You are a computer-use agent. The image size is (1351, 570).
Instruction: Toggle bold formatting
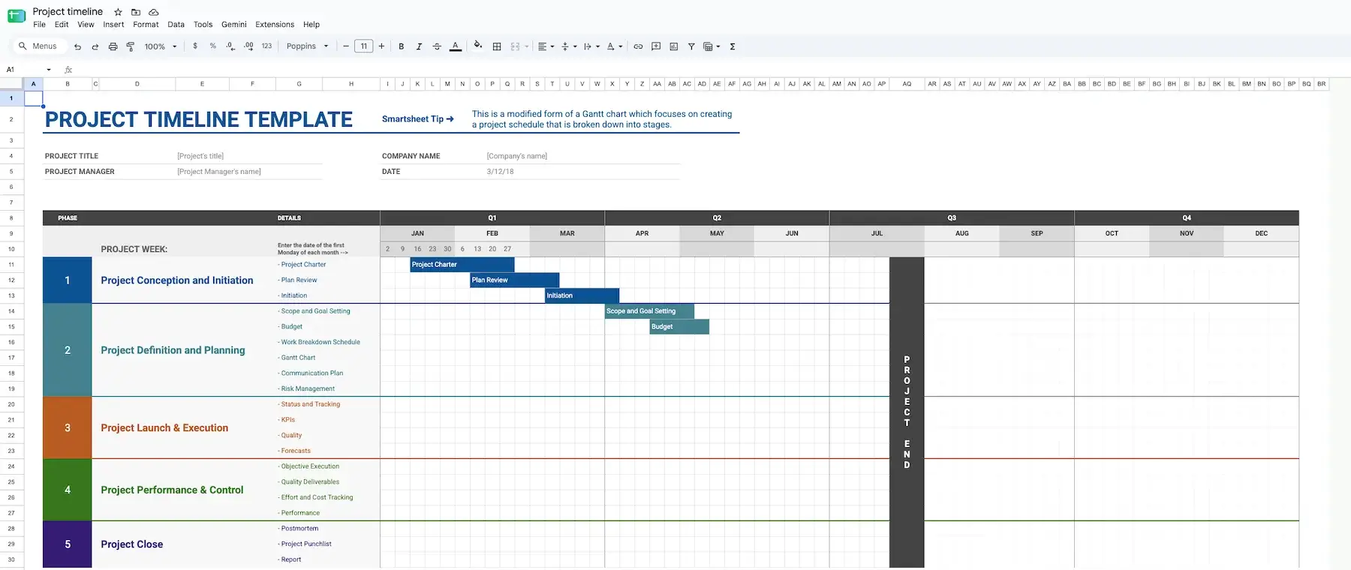pos(402,46)
